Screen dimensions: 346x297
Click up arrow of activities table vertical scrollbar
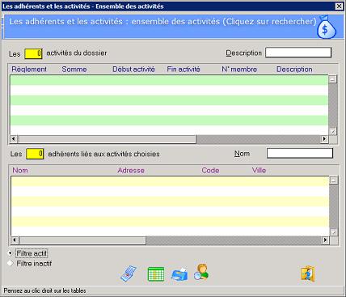[333, 79]
